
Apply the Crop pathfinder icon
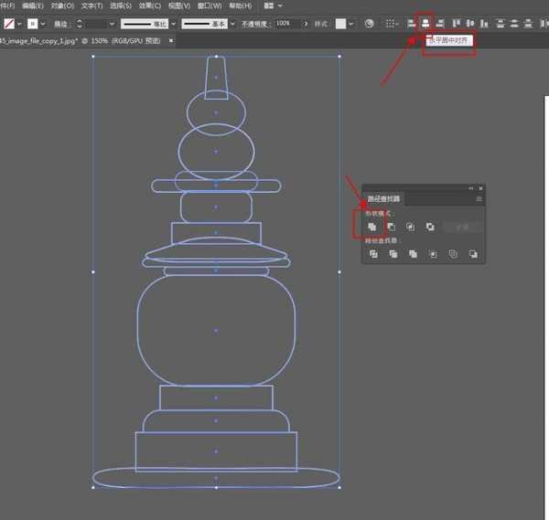434,254
